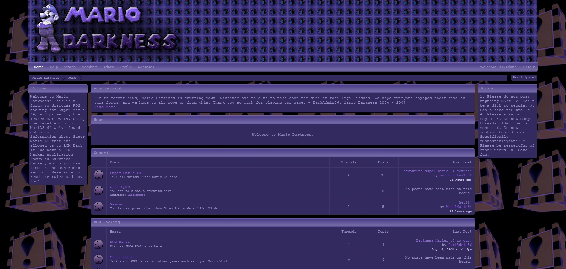Click the General category header
Viewport: 566px width, 269px height.
[x=283, y=153]
